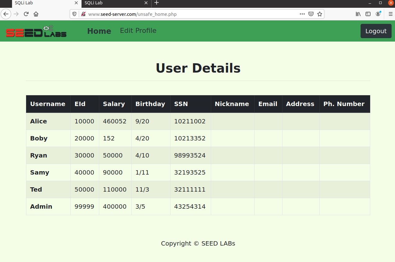Open the Library icon in the toolbar
This screenshot has width=395, height=262.
coord(358,14)
